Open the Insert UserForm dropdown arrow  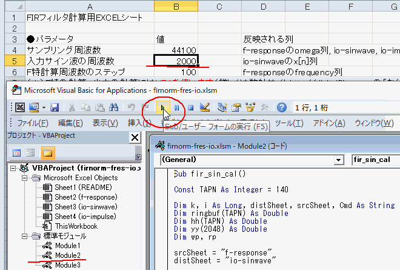point(44,108)
